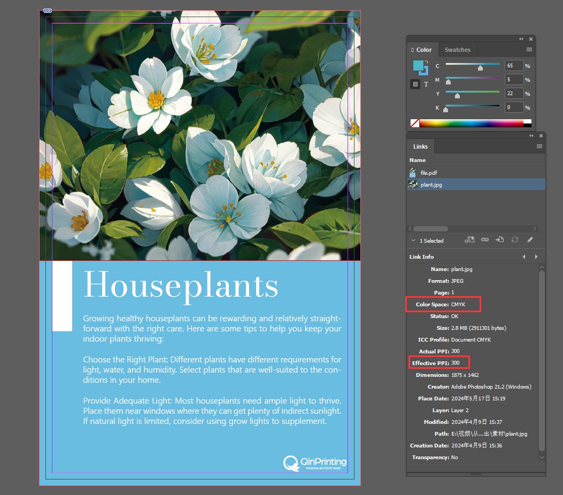The width and height of the screenshot is (563, 495).
Task: Select the Color tab
Action: pyautogui.click(x=423, y=50)
